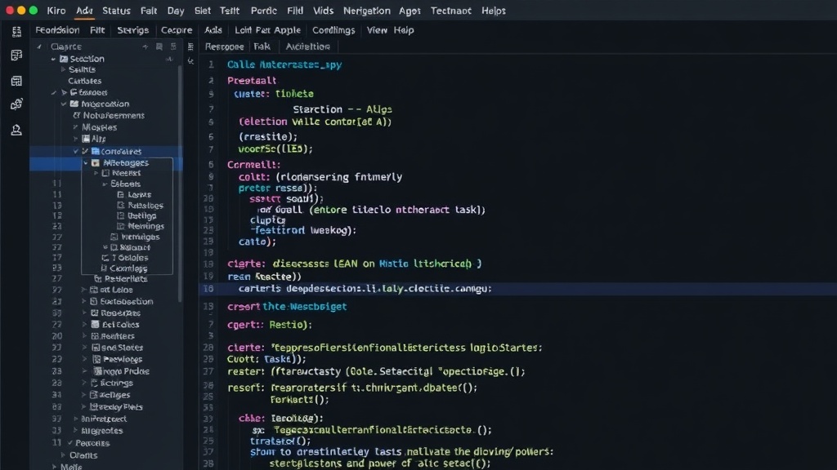Screen dimensions: 837x470
Task: Collapse the Seaction tree node
Action: coord(53,59)
